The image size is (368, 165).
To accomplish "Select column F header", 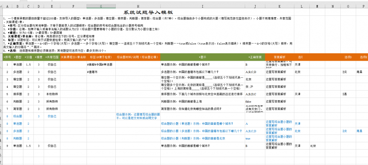I will click(73, 6).
